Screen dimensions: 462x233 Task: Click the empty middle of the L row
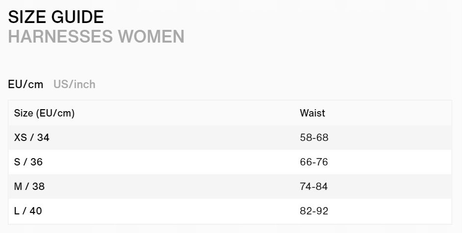pos(172,211)
